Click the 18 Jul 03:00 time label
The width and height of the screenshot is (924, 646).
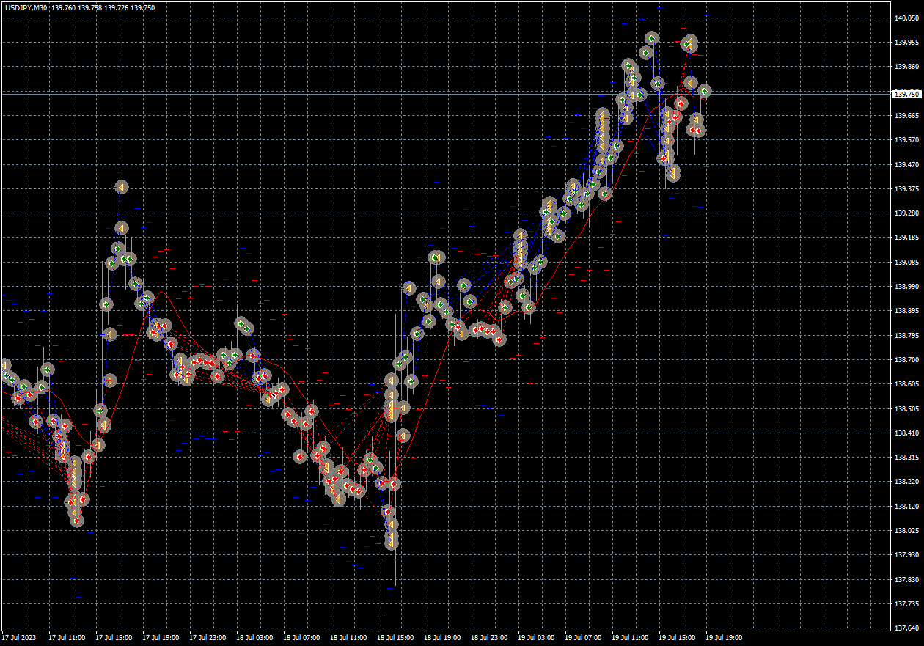(x=254, y=638)
